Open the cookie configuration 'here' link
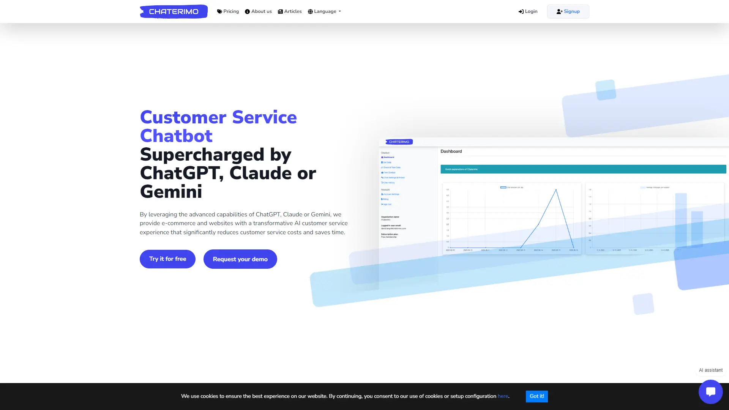Viewport: 729px width, 410px height. (x=503, y=396)
